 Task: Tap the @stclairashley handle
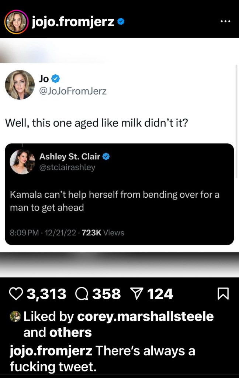pyautogui.click(x=67, y=167)
